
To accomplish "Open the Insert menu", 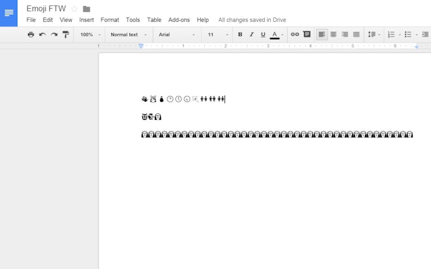I will point(86,20).
